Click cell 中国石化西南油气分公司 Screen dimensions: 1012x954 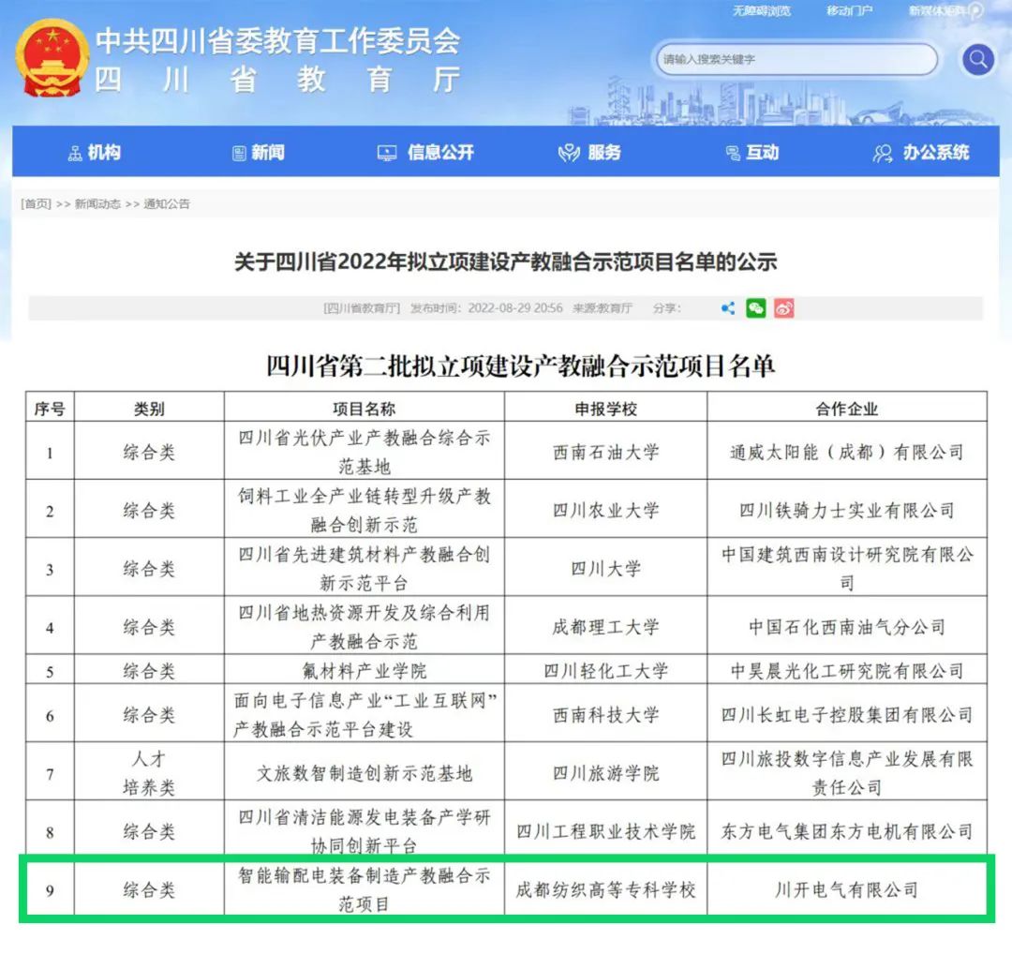(847, 626)
